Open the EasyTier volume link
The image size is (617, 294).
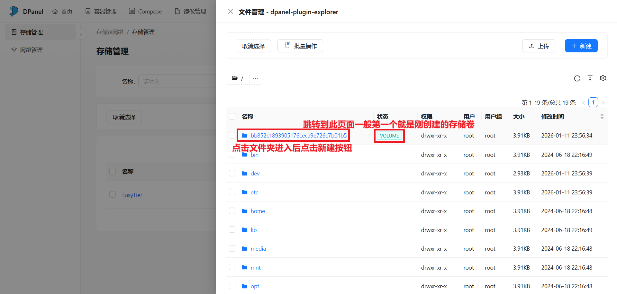point(132,195)
